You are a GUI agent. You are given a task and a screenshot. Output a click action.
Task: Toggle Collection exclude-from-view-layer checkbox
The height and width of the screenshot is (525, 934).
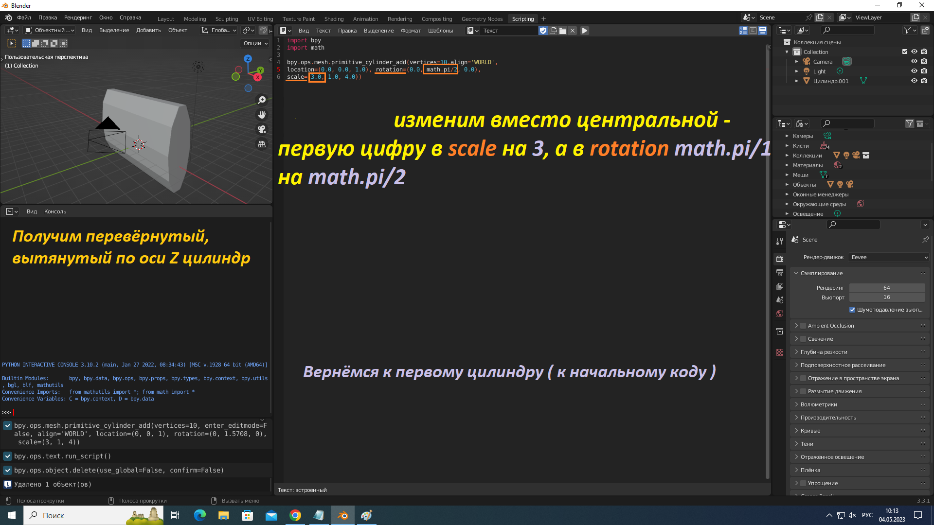click(x=905, y=52)
